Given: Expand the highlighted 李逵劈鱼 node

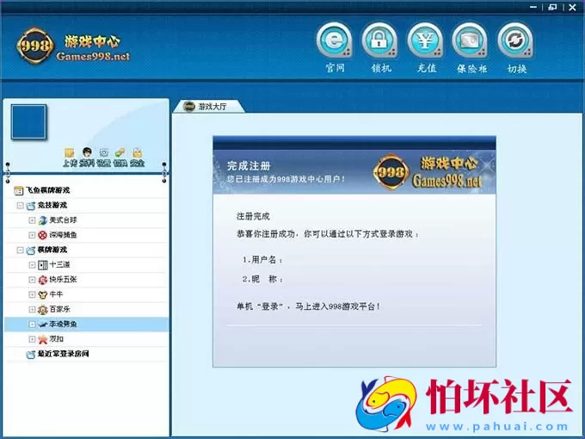Looking at the screenshot, I should (32, 325).
